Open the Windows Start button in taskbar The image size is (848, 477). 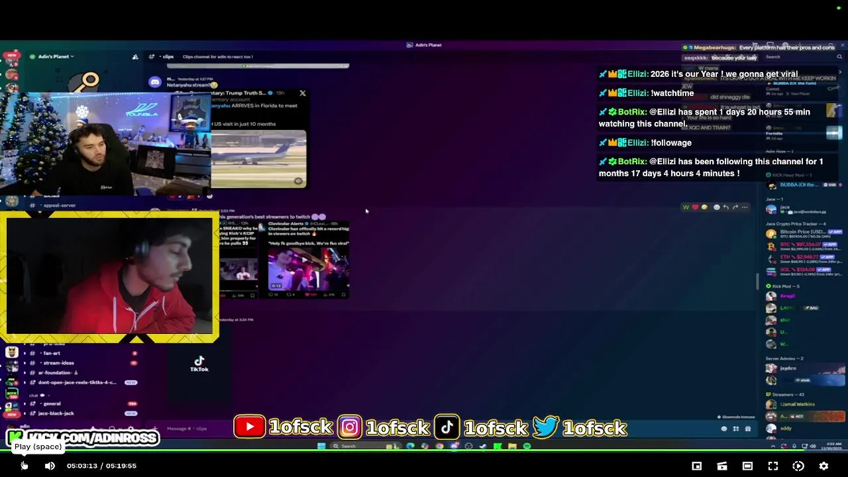pos(321,447)
